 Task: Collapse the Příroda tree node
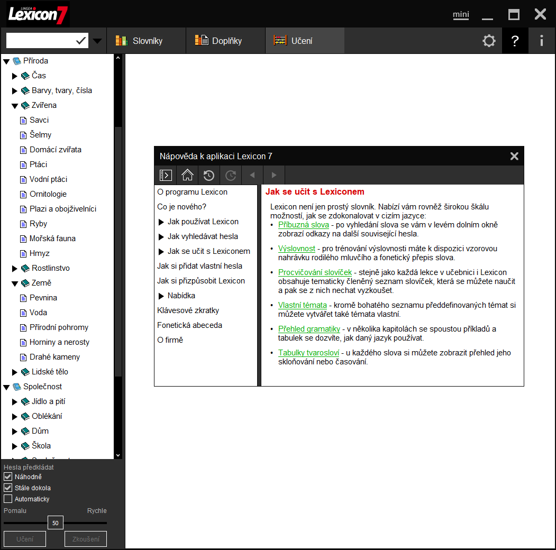tap(6, 62)
